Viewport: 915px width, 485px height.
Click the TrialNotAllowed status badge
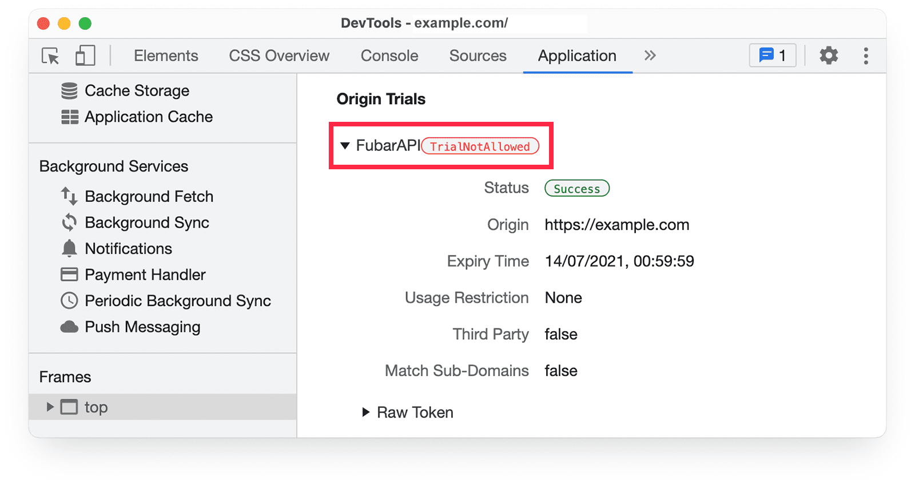[x=480, y=146]
